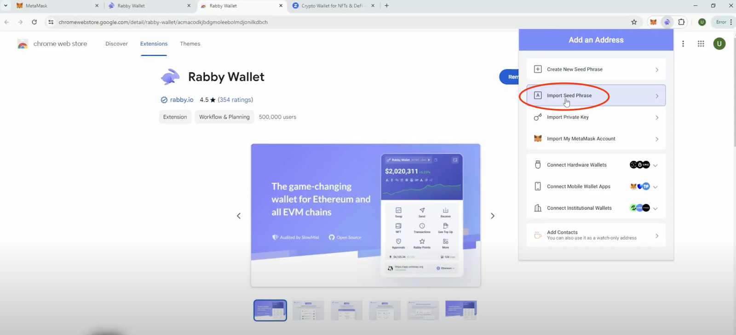The height and width of the screenshot is (335, 736).
Task: Click the Import Private Key key icon
Action: coord(538,117)
